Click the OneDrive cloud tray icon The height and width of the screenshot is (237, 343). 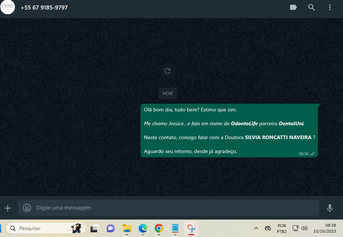point(268,229)
